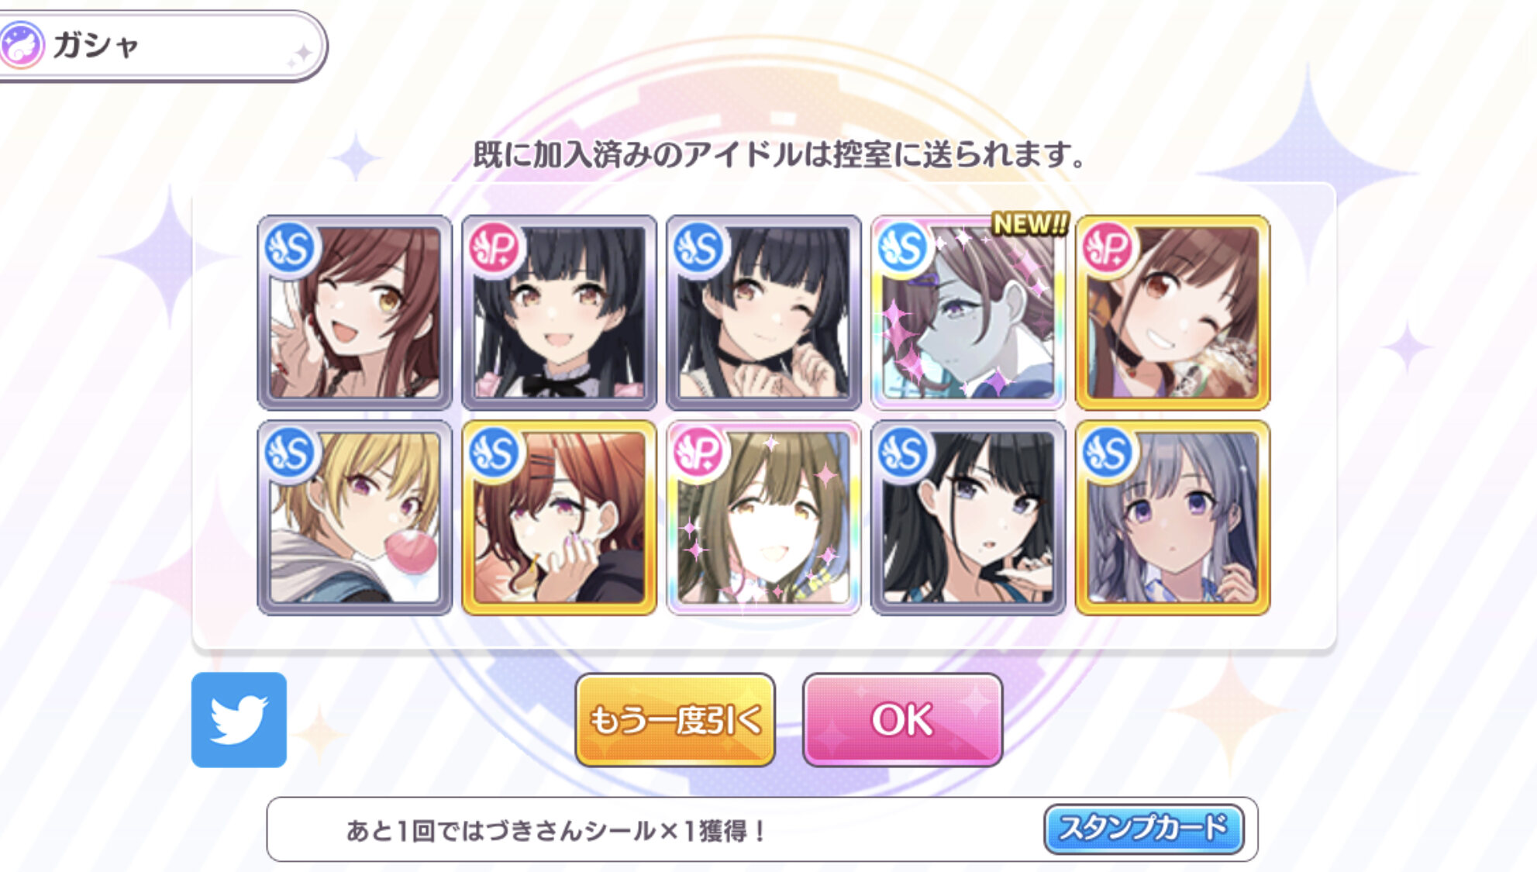Select the black-haired idol with bow tie card

click(559, 312)
